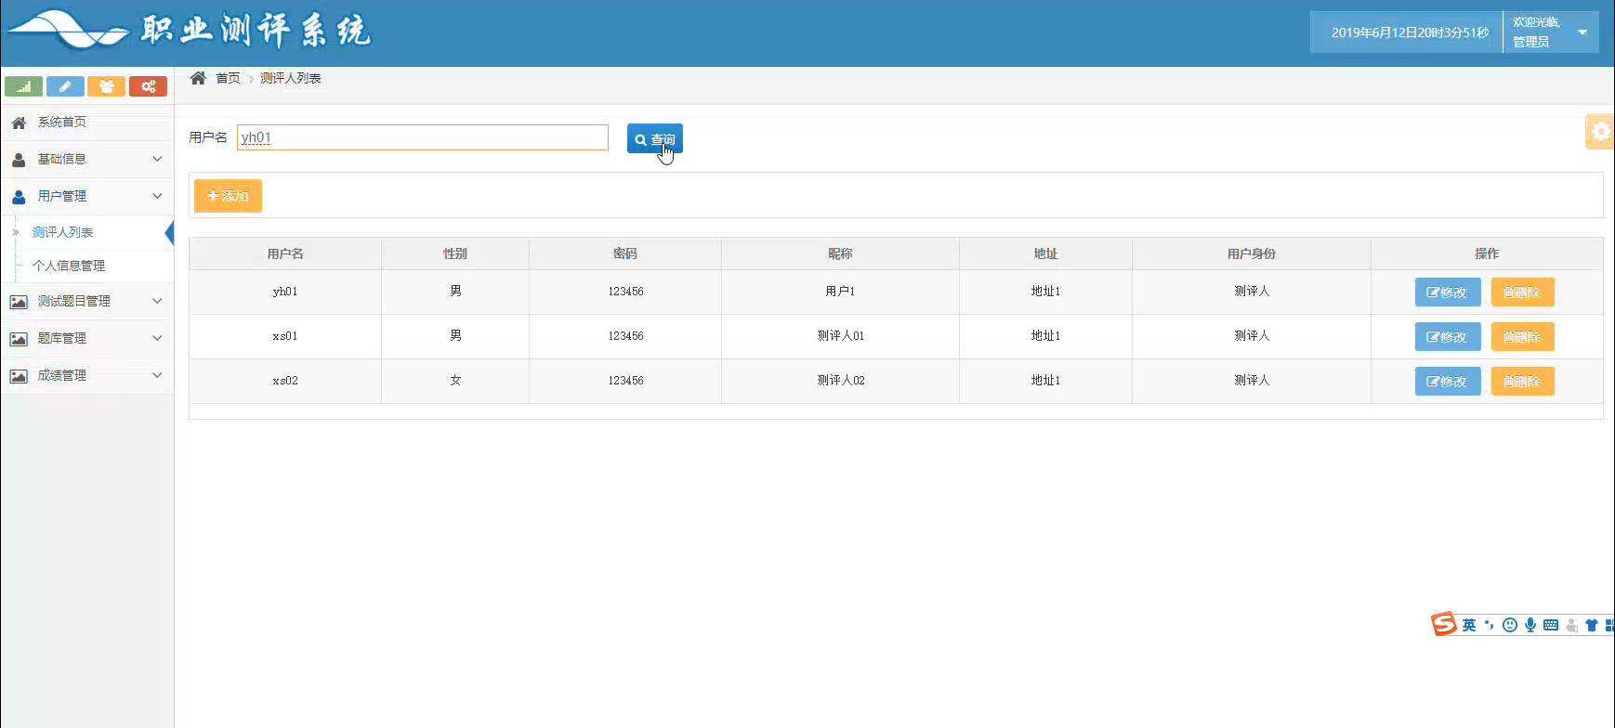The height and width of the screenshot is (728, 1615).
Task: Click the 题库管理 picture icon
Action: point(19,339)
